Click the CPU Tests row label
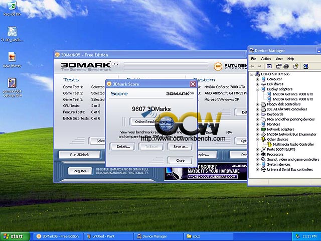The image size is (321, 241). point(71,106)
